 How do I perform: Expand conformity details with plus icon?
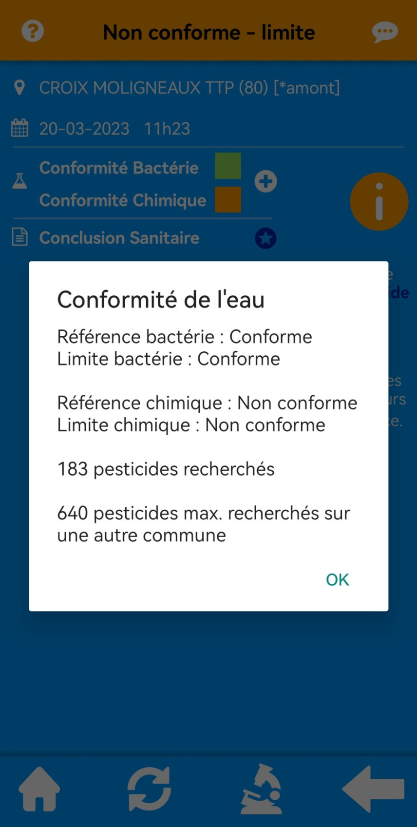(265, 181)
